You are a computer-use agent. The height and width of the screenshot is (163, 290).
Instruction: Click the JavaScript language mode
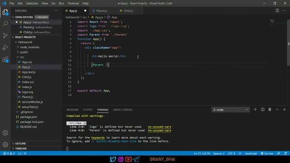coord(251,153)
